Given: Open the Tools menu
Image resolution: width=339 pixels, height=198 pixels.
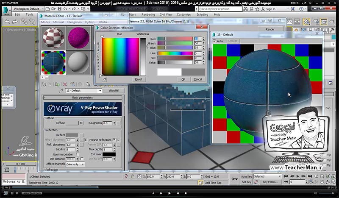Looking at the screenshot, I should tap(29, 14).
